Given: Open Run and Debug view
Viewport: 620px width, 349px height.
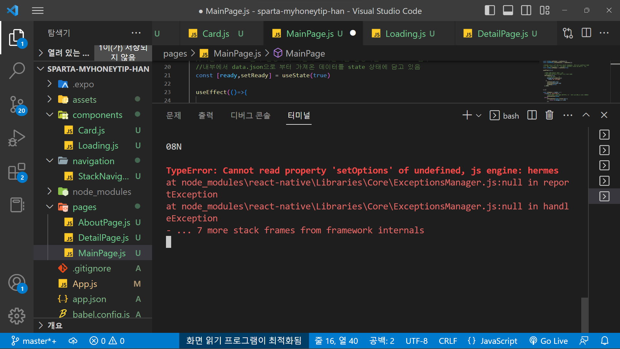Looking at the screenshot, I should tap(17, 138).
